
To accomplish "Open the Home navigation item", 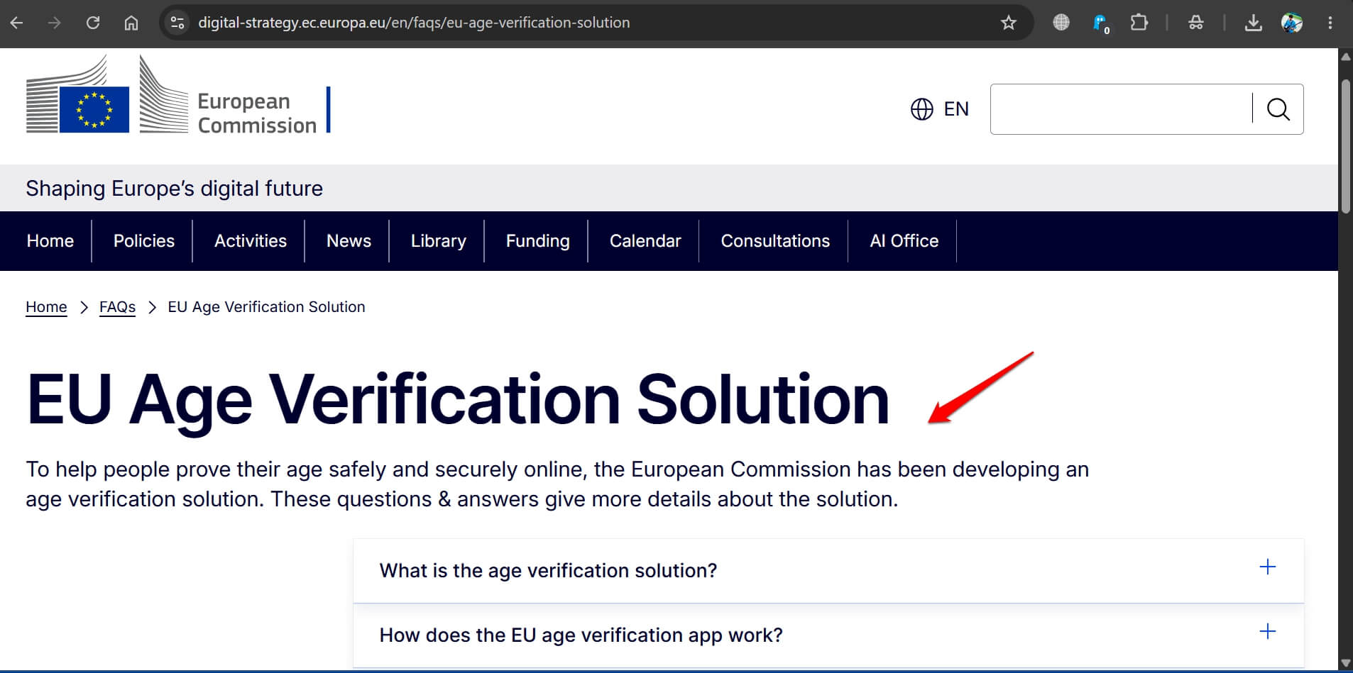I will [x=50, y=241].
